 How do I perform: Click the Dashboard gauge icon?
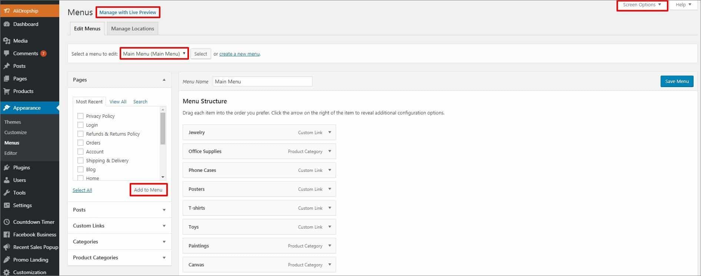[7, 24]
